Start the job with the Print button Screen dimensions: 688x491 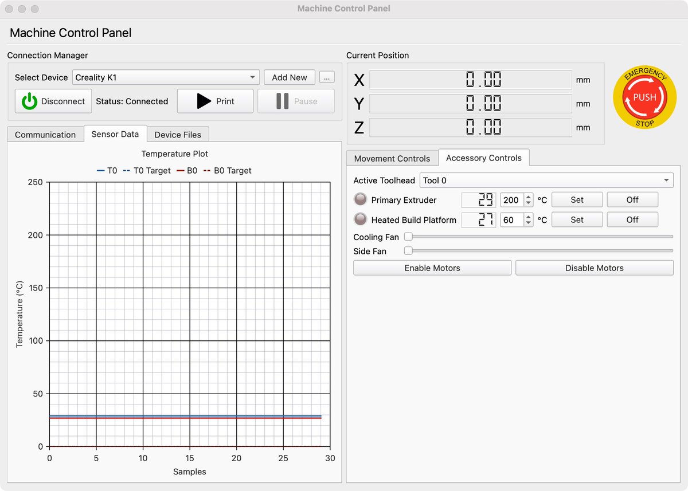tap(215, 101)
